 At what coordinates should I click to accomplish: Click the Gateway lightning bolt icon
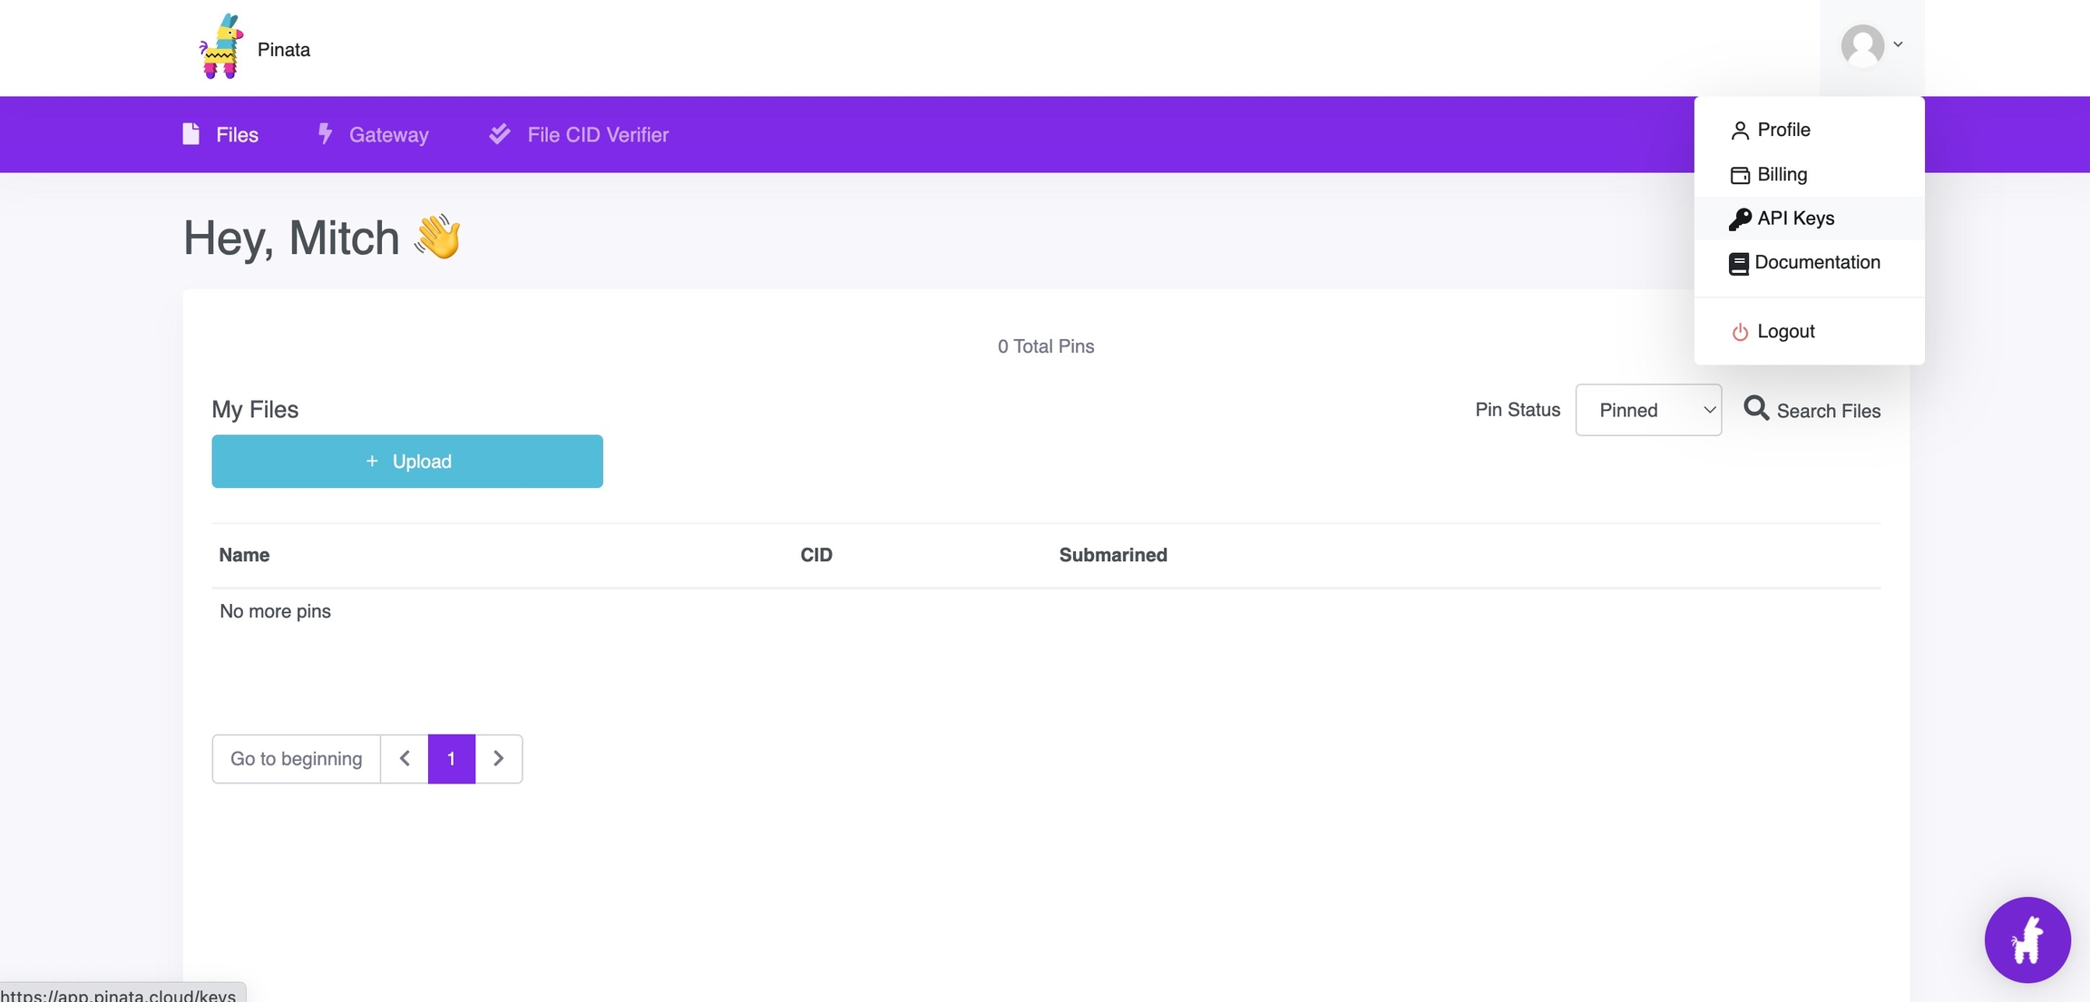click(x=325, y=134)
